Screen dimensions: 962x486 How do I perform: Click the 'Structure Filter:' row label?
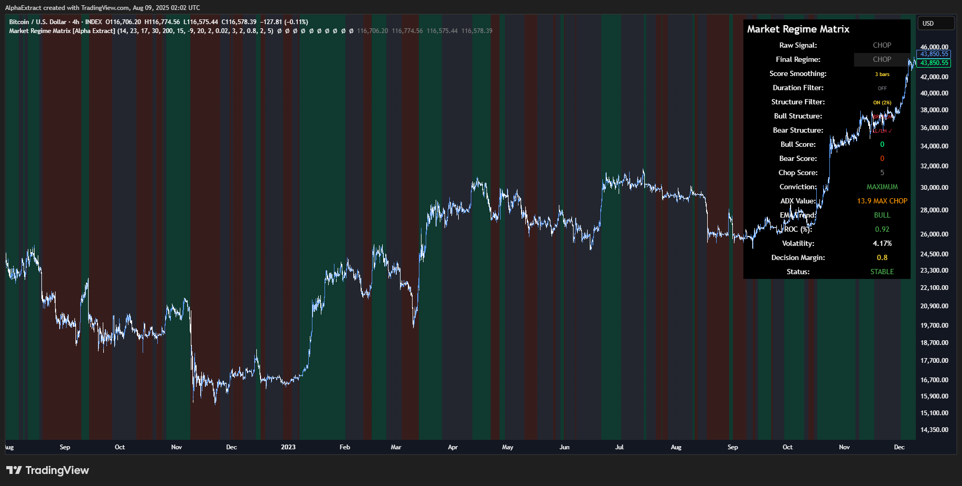point(798,102)
